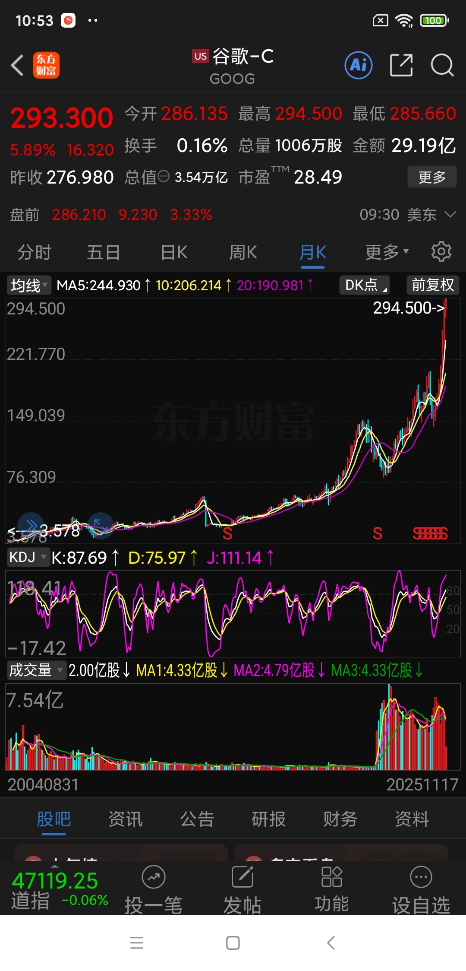466x971 pixels.
Task: Tap the chart scroll-forward double arrow button
Action: click(31, 525)
